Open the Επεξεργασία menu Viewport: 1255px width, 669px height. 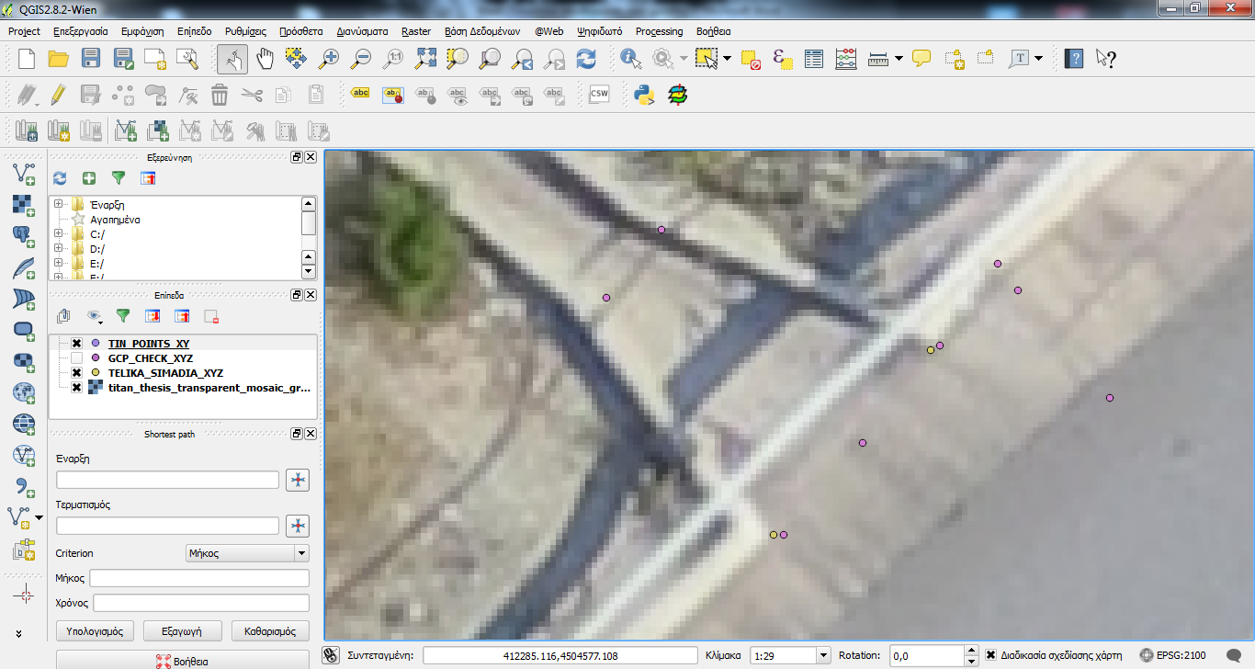(81, 31)
